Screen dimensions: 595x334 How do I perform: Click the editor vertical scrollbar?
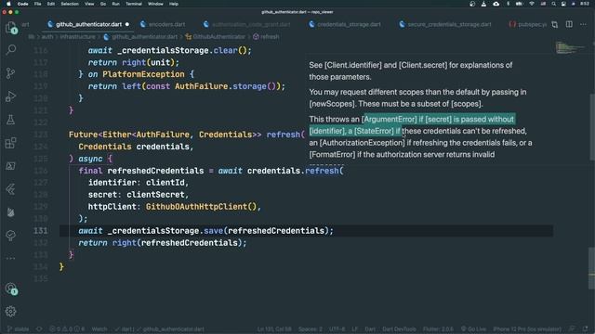point(591,268)
